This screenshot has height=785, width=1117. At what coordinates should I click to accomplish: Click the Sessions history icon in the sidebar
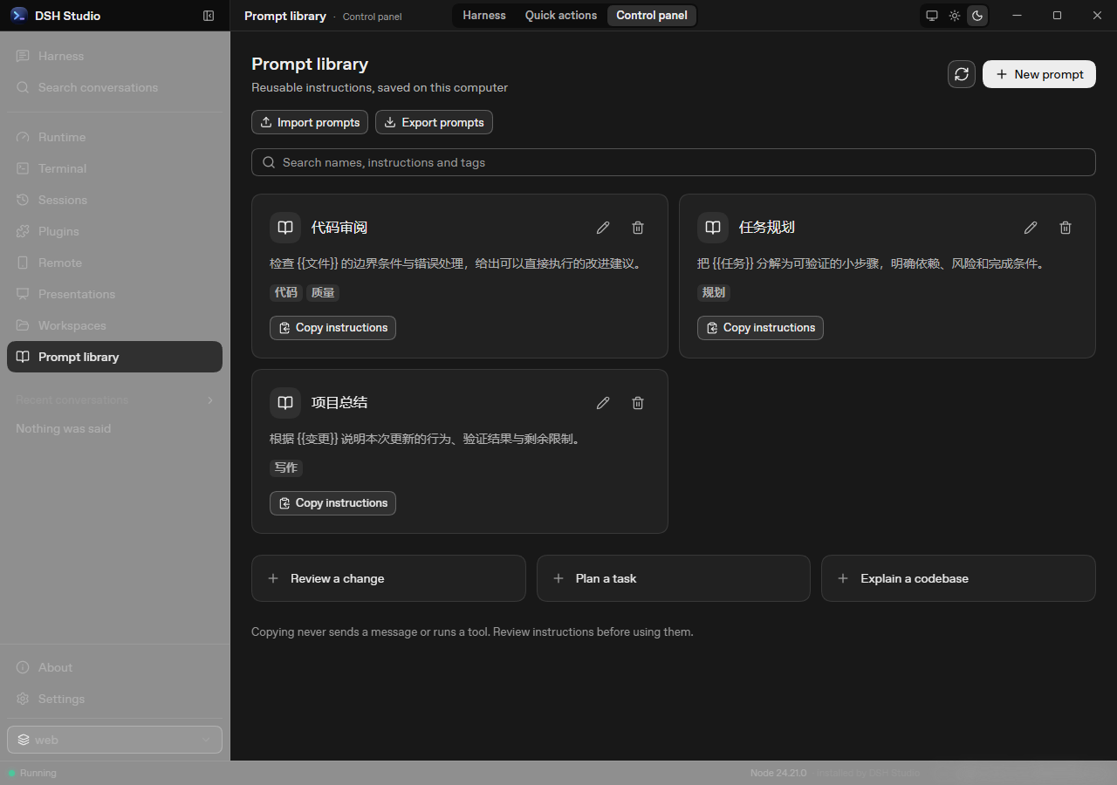point(23,200)
